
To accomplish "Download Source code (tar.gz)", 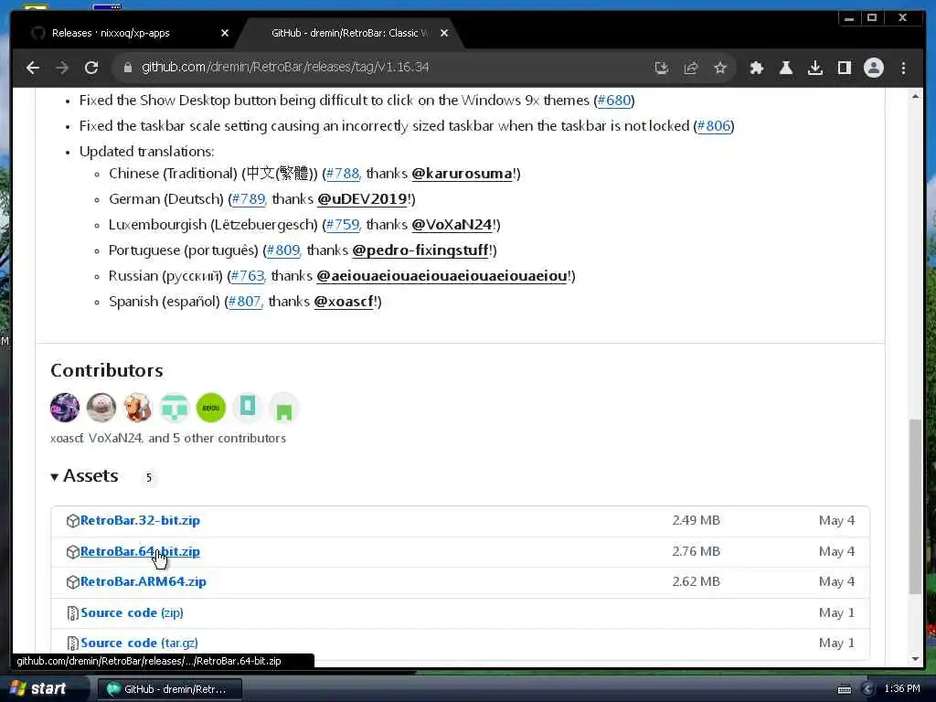I will tap(139, 643).
